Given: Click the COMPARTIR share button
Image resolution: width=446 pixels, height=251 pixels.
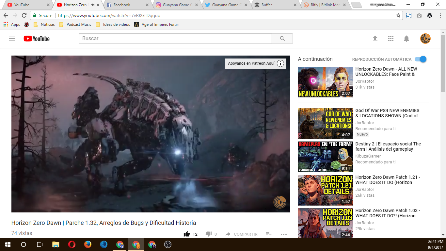Looking at the screenshot, I should pos(241,234).
